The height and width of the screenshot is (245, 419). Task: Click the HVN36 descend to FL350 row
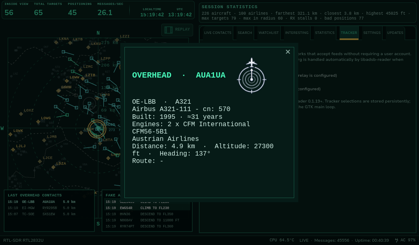point(147,214)
